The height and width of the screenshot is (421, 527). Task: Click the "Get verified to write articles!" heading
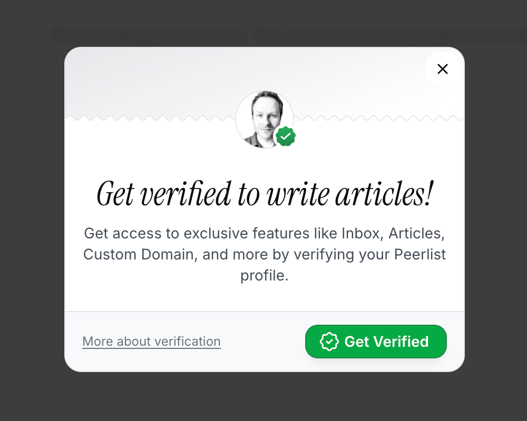click(265, 194)
